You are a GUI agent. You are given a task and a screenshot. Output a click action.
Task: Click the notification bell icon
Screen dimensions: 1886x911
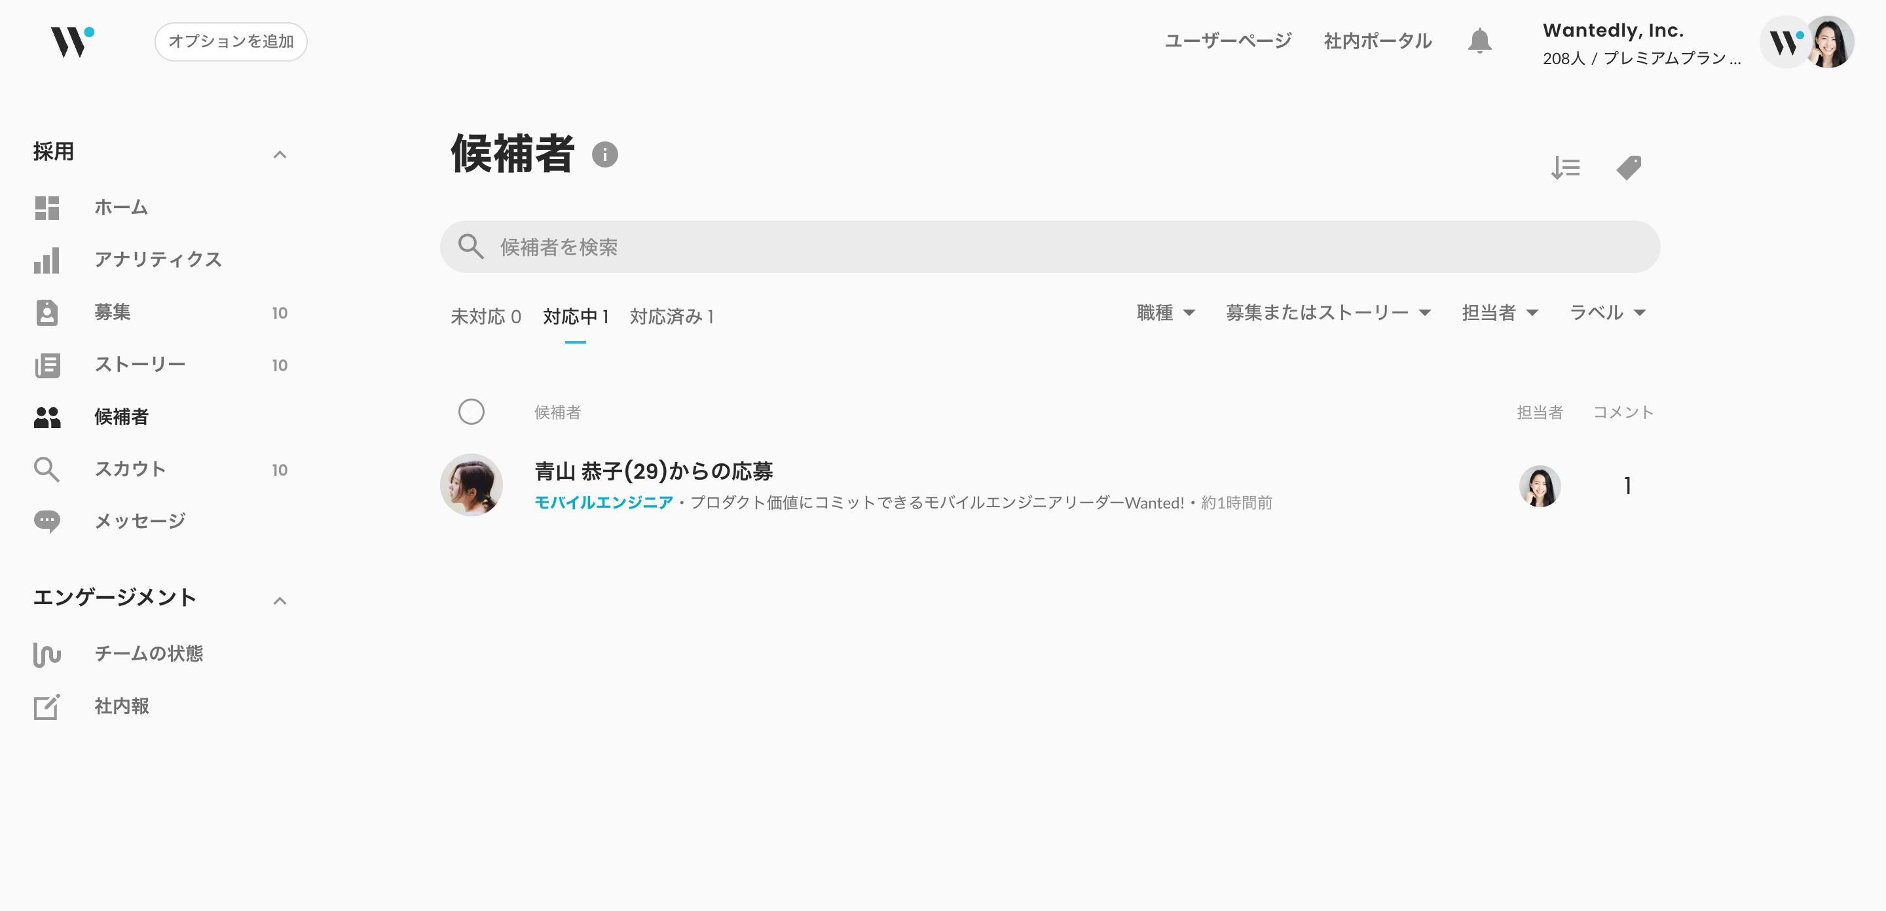[x=1479, y=41]
